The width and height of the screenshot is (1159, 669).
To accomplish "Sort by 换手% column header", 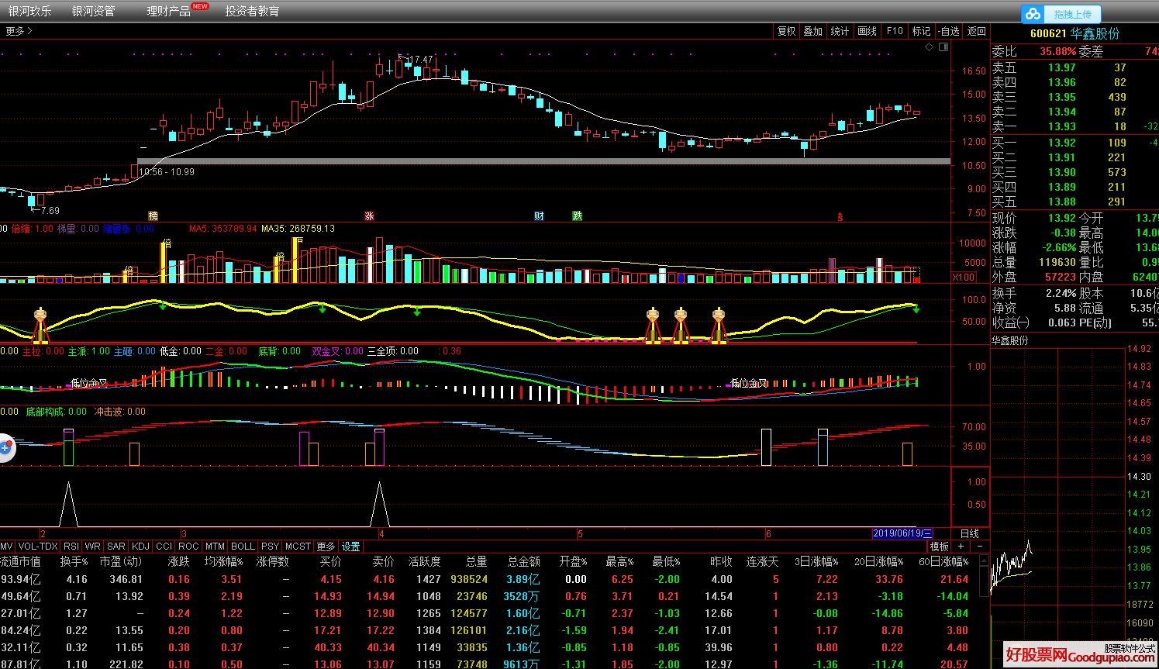I will click(74, 561).
